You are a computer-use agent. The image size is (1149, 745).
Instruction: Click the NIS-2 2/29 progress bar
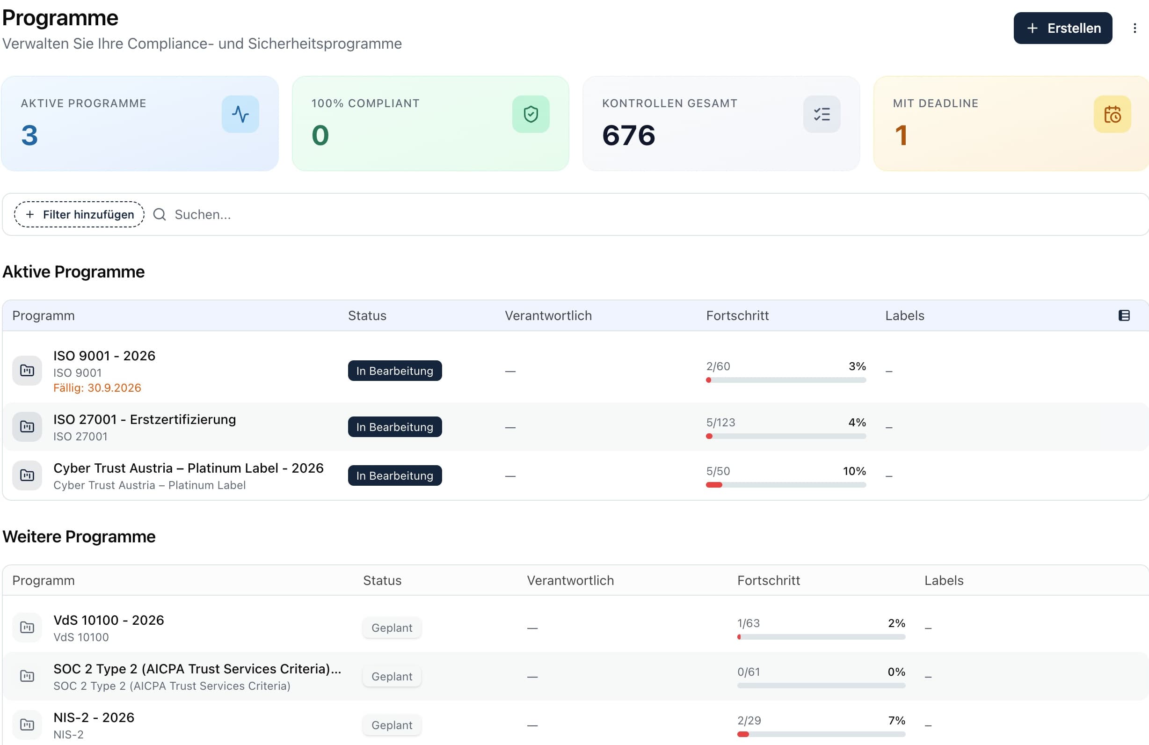[x=821, y=734]
